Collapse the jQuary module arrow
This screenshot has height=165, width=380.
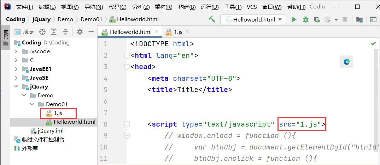point(16,86)
